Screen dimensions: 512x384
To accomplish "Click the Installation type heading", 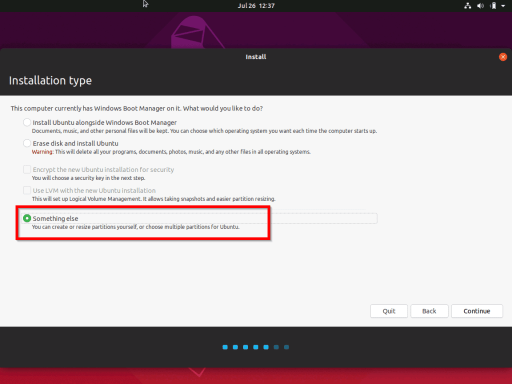I will click(50, 80).
